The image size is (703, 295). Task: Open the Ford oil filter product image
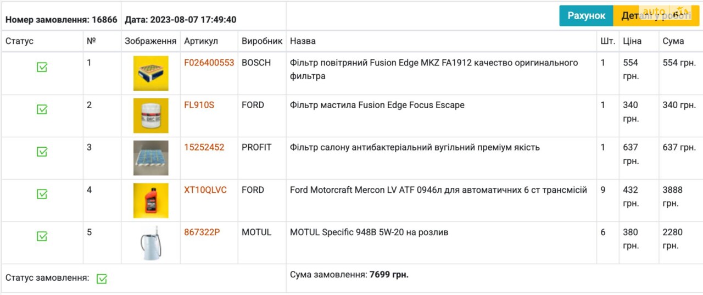point(151,116)
